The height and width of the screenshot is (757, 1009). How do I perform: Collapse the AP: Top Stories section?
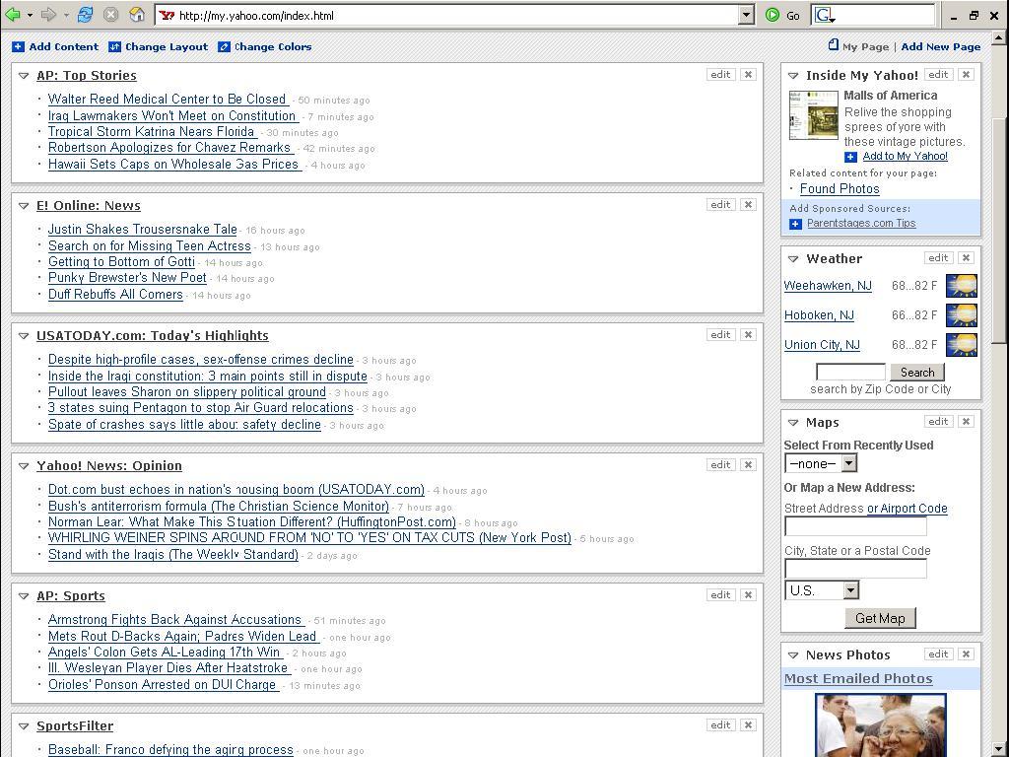pos(24,76)
